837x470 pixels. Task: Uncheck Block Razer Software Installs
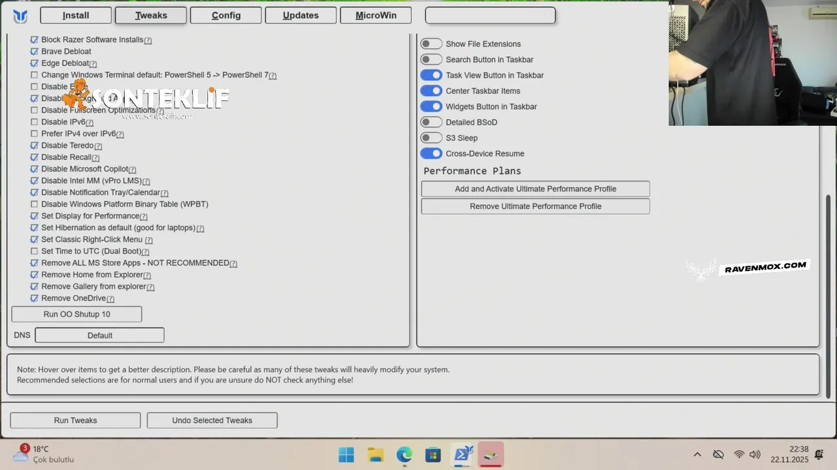[x=35, y=40]
